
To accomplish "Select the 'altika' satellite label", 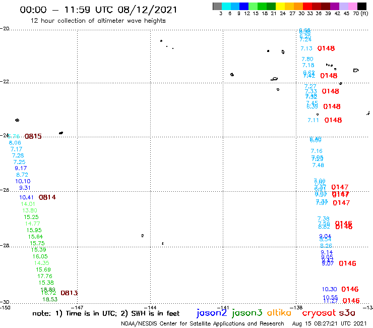I will (279, 312).
